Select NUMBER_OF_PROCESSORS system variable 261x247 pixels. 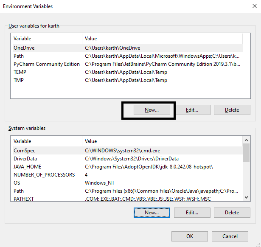pos(128,175)
